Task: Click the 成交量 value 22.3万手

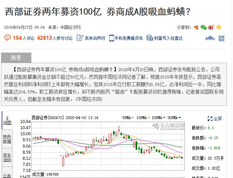Action: click(216, 158)
